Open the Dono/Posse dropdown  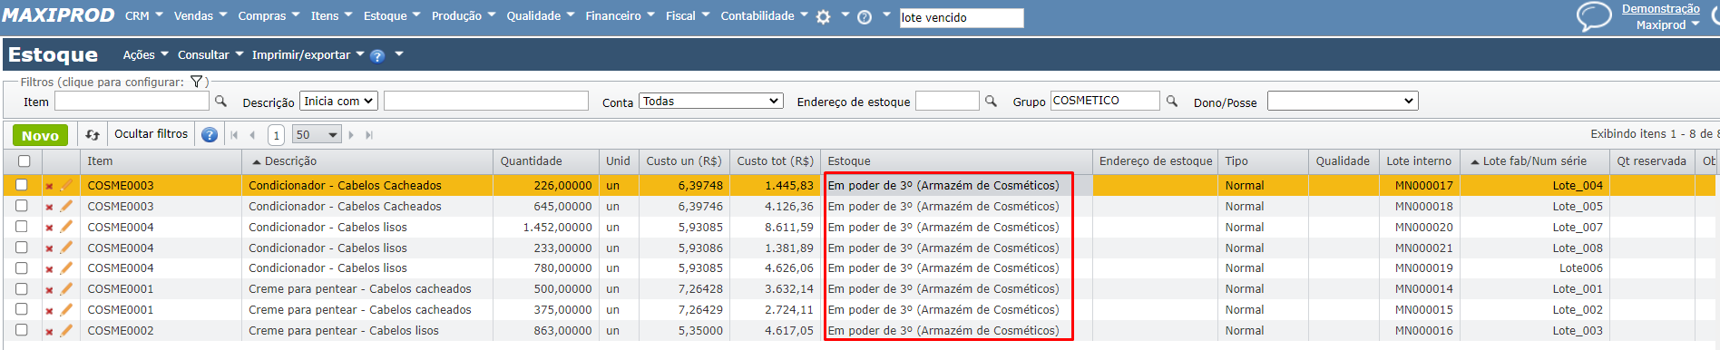tap(1342, 101)
